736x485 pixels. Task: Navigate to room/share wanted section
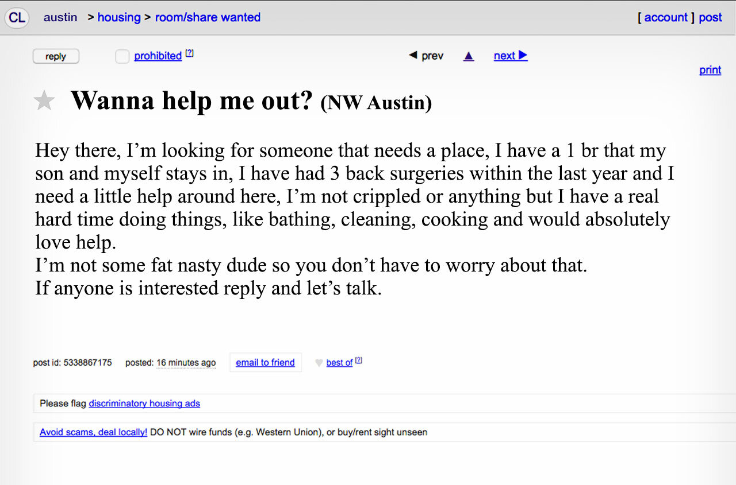point(208,17)
